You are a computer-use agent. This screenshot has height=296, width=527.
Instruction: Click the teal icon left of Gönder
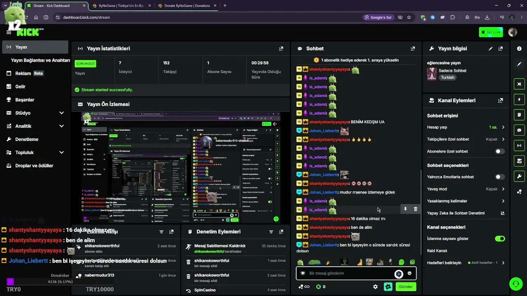(388, 287)
